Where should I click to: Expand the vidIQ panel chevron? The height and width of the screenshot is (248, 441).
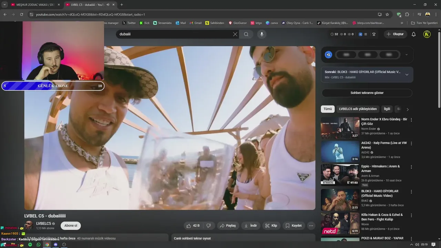[x=406, y=54]
